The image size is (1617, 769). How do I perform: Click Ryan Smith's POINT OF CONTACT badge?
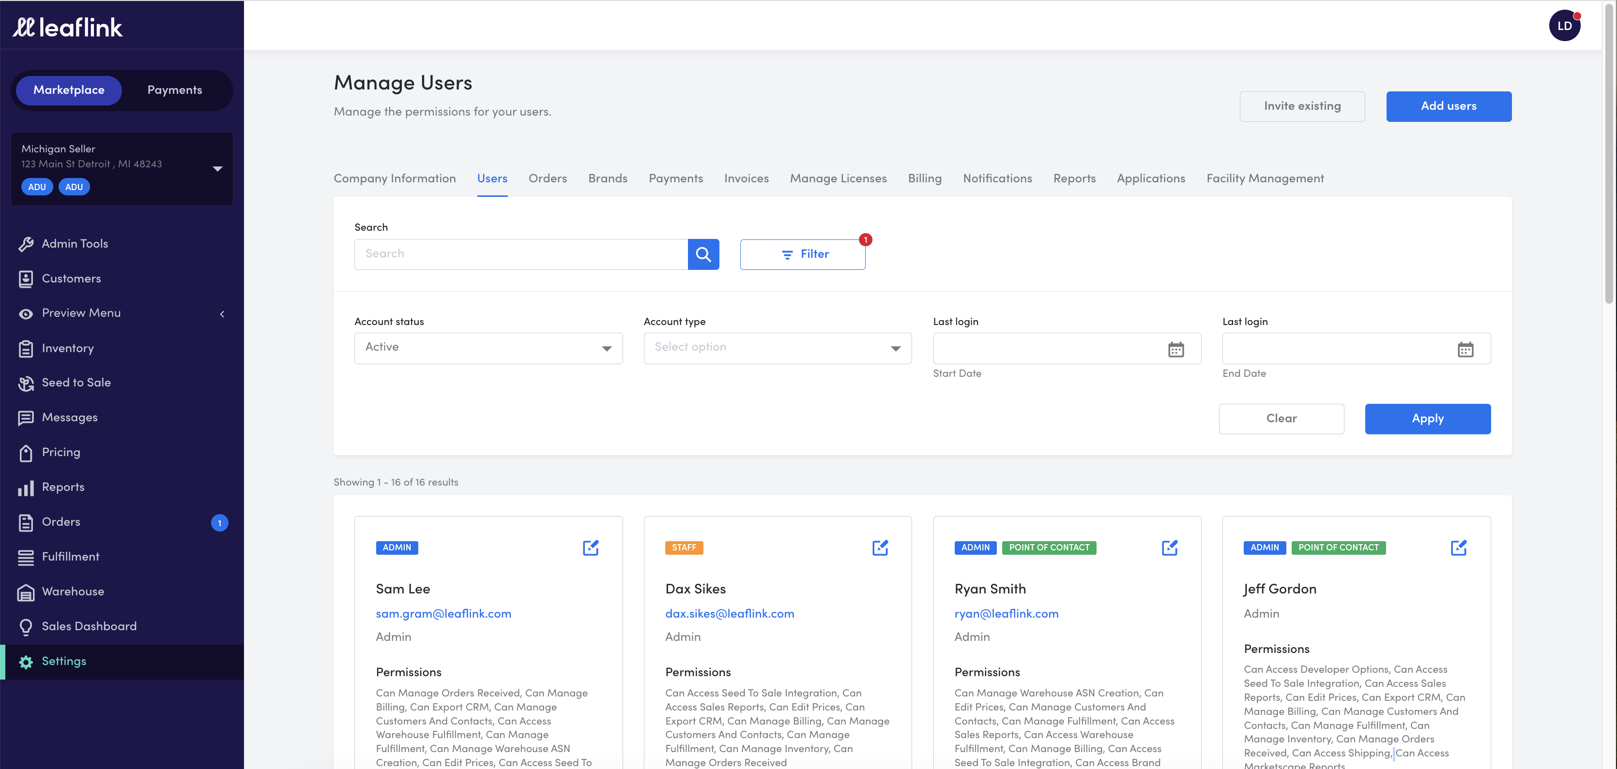[x=1049, y=547]
